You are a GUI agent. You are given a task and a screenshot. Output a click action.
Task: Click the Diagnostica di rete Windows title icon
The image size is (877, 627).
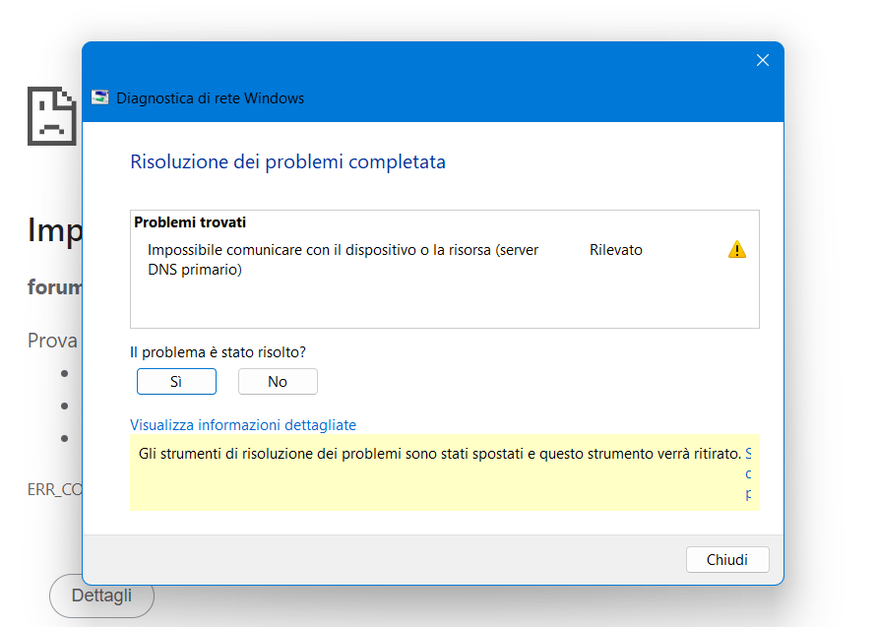(x=100, y=97)
